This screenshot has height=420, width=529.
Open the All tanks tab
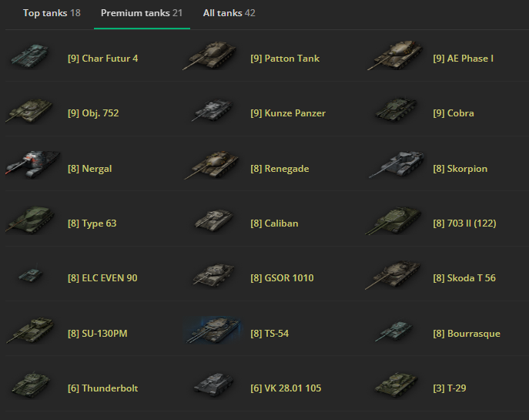coord(229,13)
